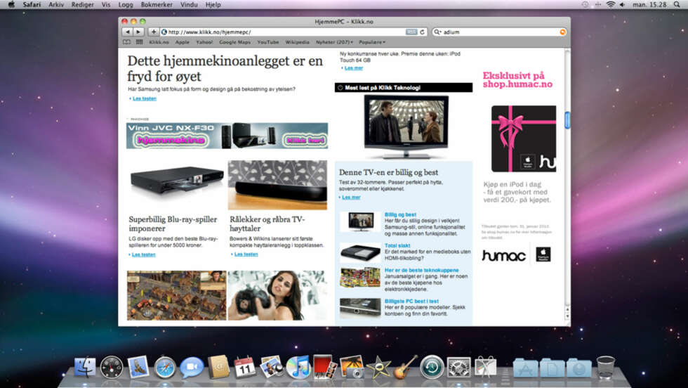Open Google Maps bookmark
This screenshot has width=688, height=388.
[234, 42]
